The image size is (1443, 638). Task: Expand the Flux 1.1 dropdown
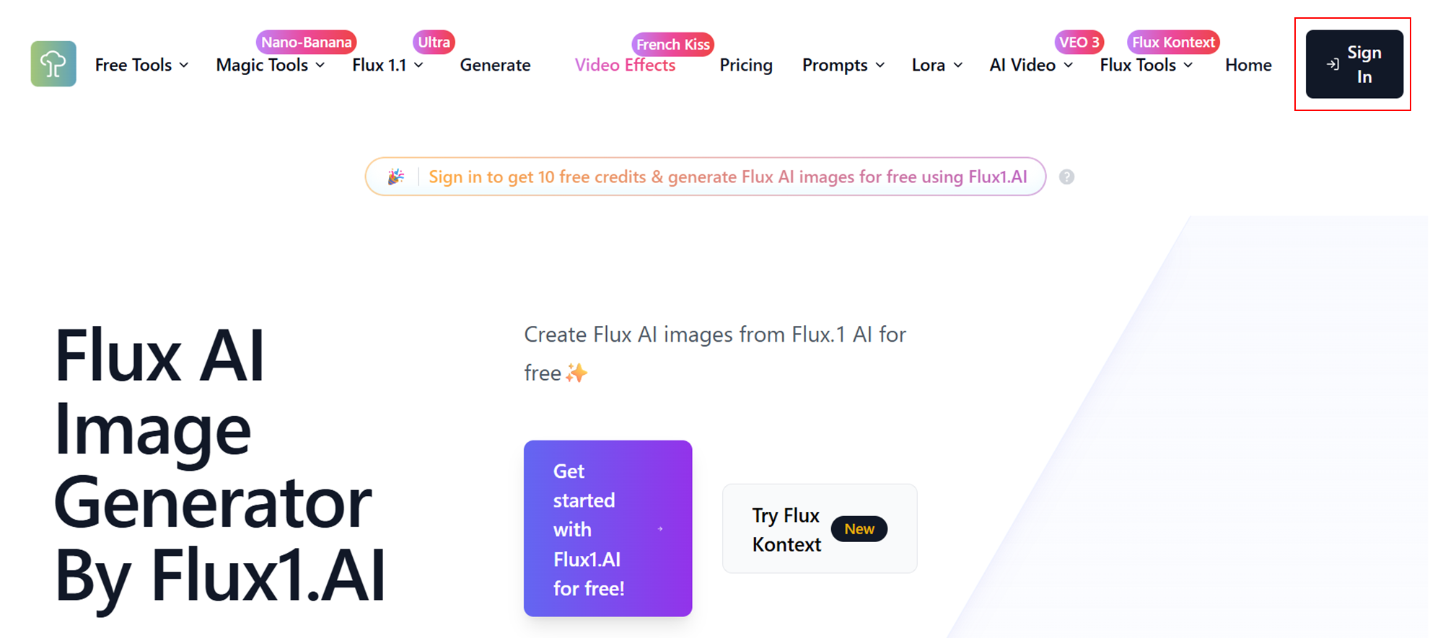pos(388,65)
